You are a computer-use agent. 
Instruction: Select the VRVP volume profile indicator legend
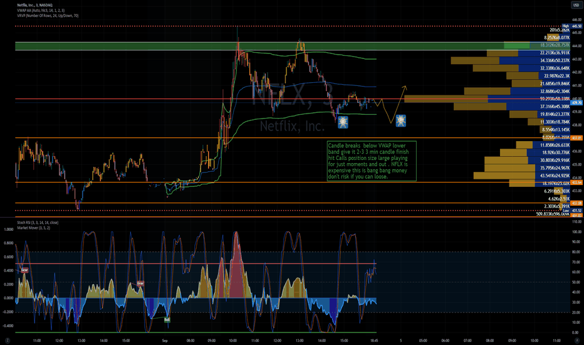point(48,16)
